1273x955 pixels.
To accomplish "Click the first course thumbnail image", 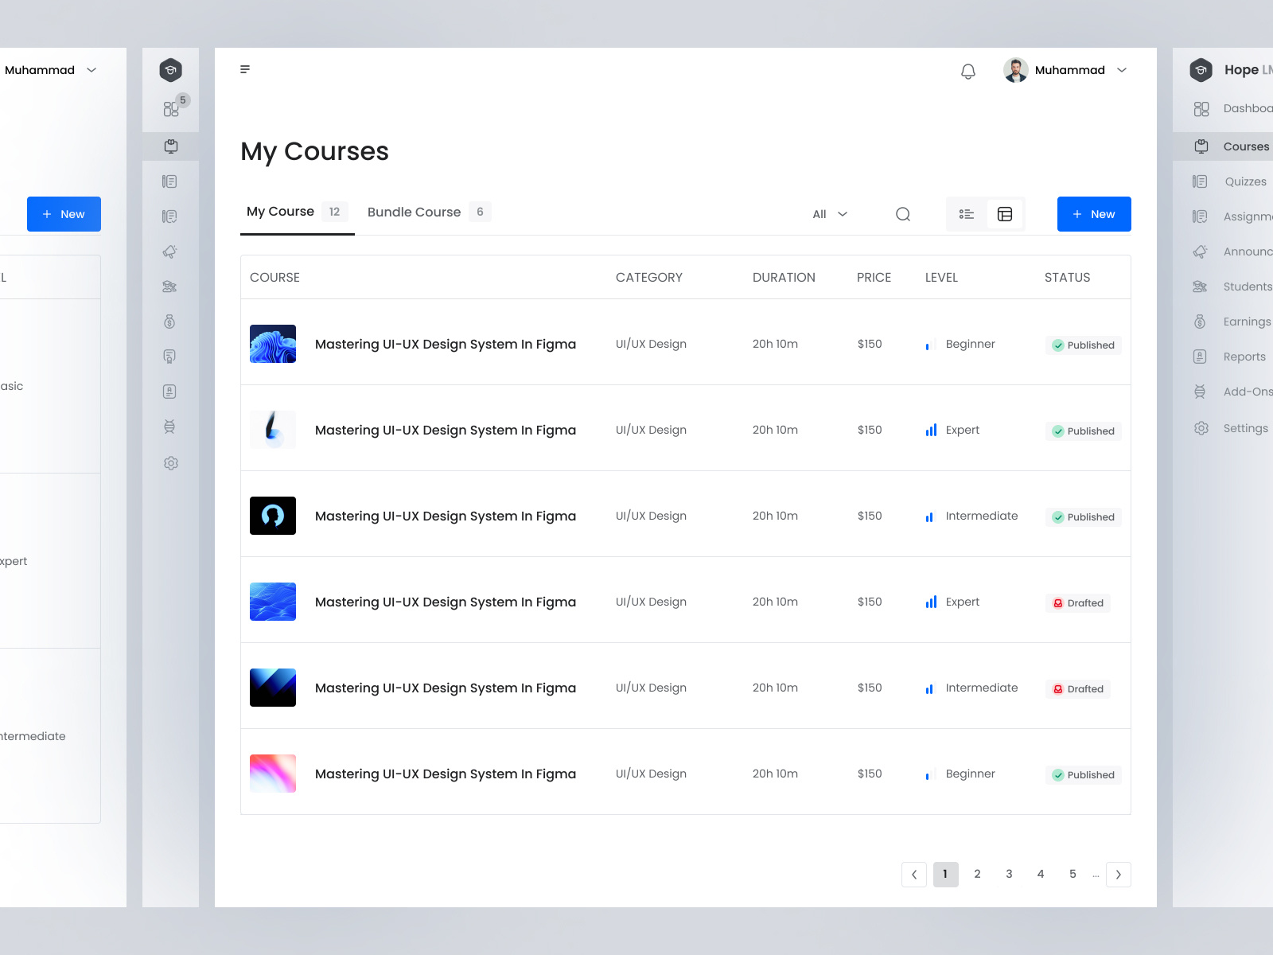I will (272, 344).
